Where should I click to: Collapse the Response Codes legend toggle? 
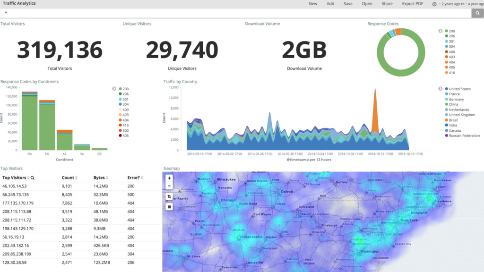click(x=440, y=31)
